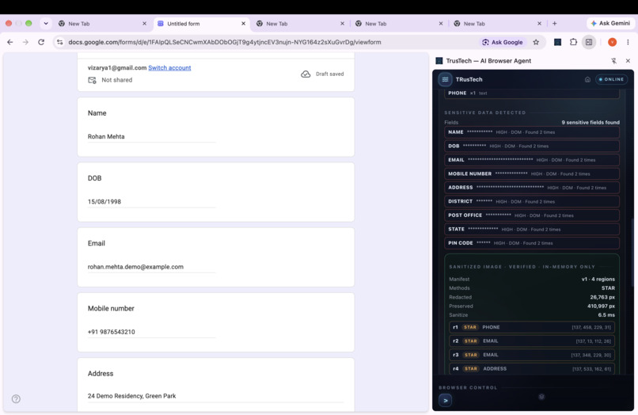Click the URL address bar

click(225, 42)
